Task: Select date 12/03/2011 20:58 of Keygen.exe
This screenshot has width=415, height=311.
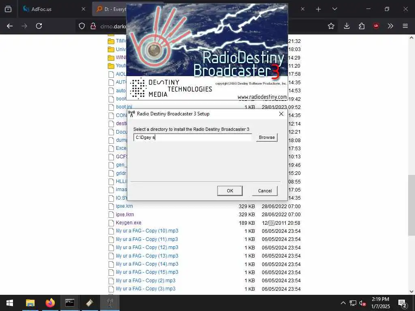Action: click(x=281, y=223)
